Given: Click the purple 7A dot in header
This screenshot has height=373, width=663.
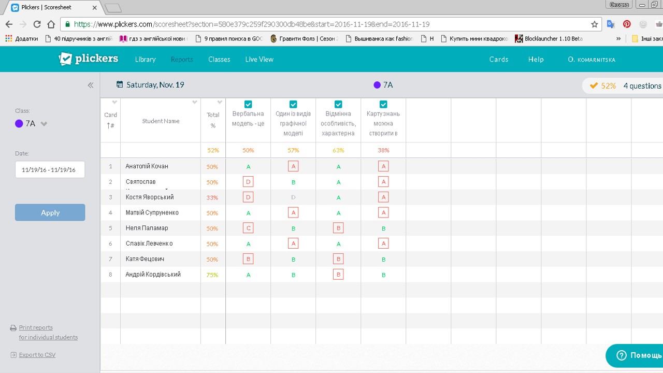Looking at the screenshot, I should point(377,85).
